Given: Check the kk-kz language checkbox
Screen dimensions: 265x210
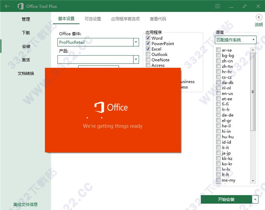Looking at the screenshot, I should [x=218, y=158].
